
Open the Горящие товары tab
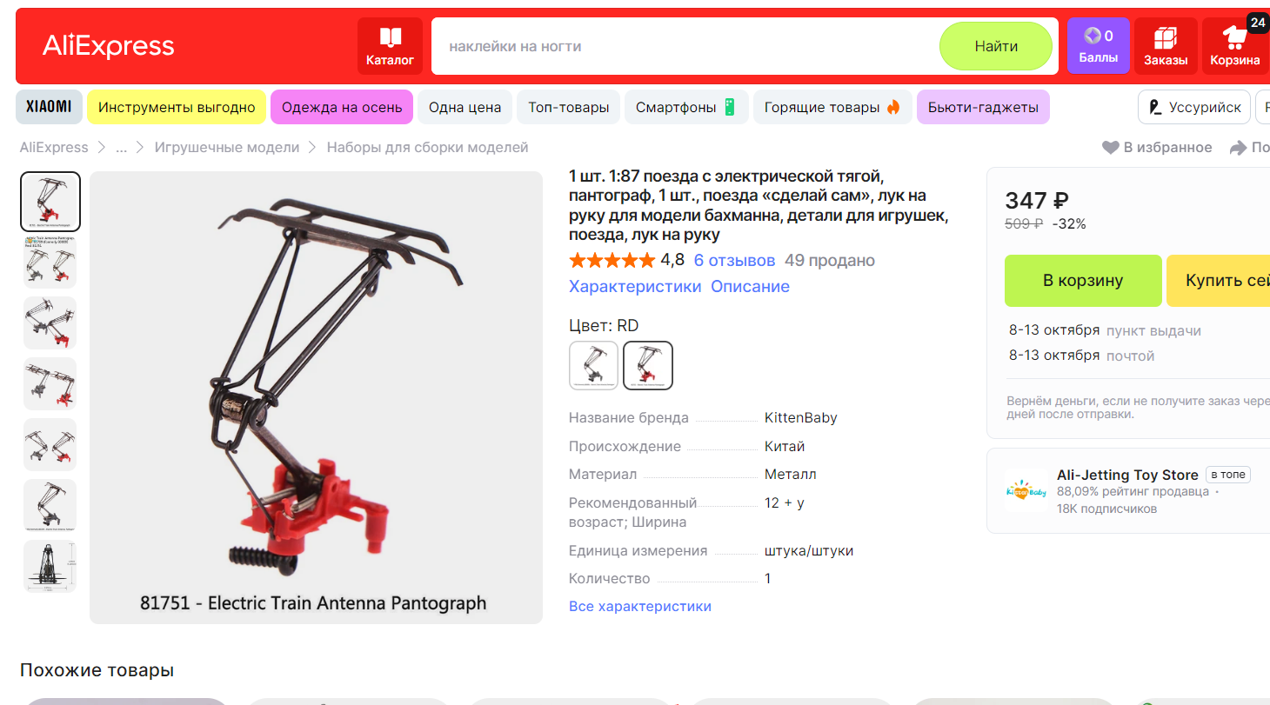coord(832,108)
